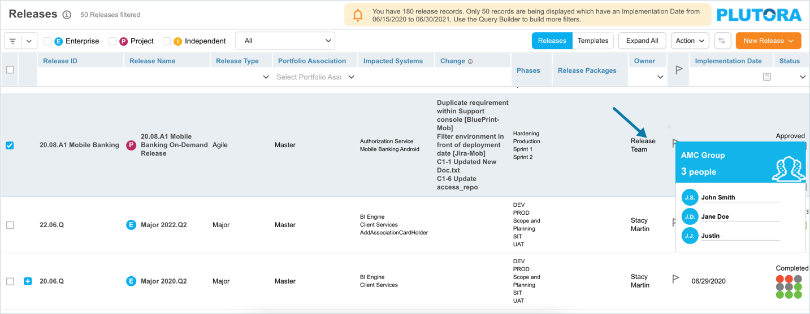810x314 pixels.
Task: Click the New Release button
Action: 768,41
